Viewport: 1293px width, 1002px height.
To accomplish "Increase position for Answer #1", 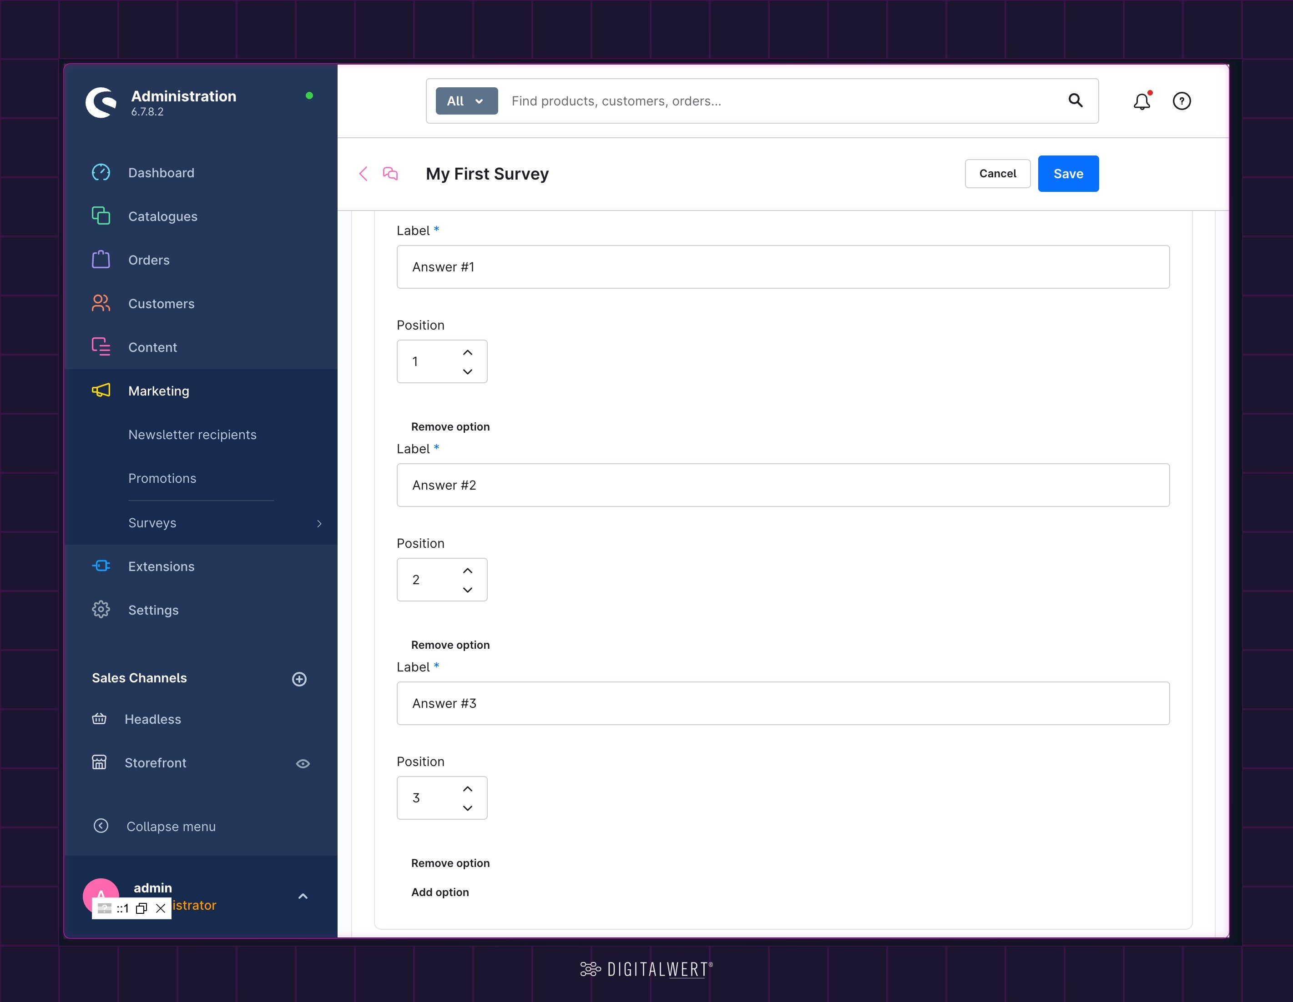I will [468, 352].
